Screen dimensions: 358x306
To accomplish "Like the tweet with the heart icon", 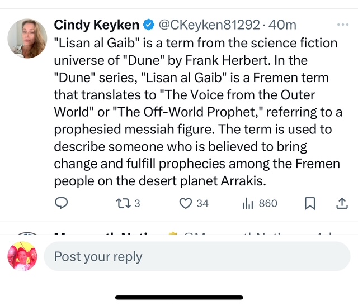I will 186,204.
